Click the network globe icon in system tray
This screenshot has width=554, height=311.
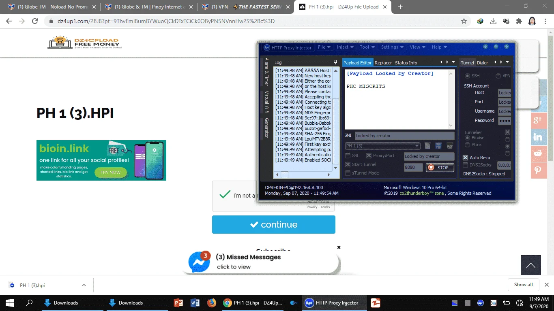(520, 302)
